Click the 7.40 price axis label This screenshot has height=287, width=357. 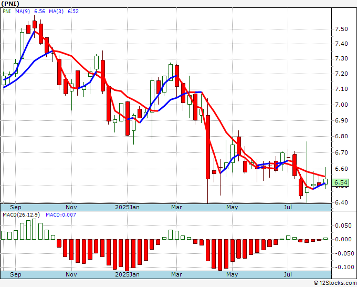click(342, 44)
